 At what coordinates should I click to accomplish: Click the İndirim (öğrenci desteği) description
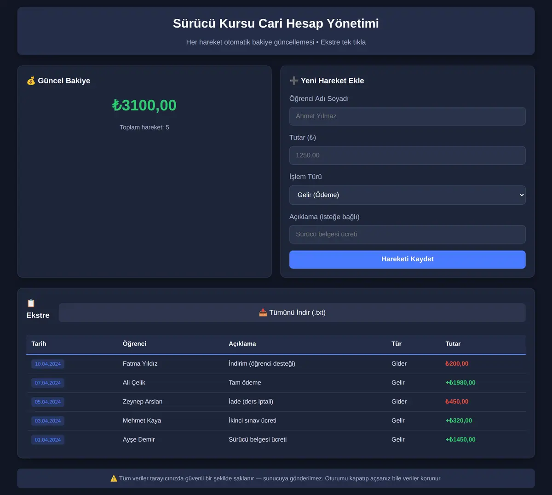(262, 364)
